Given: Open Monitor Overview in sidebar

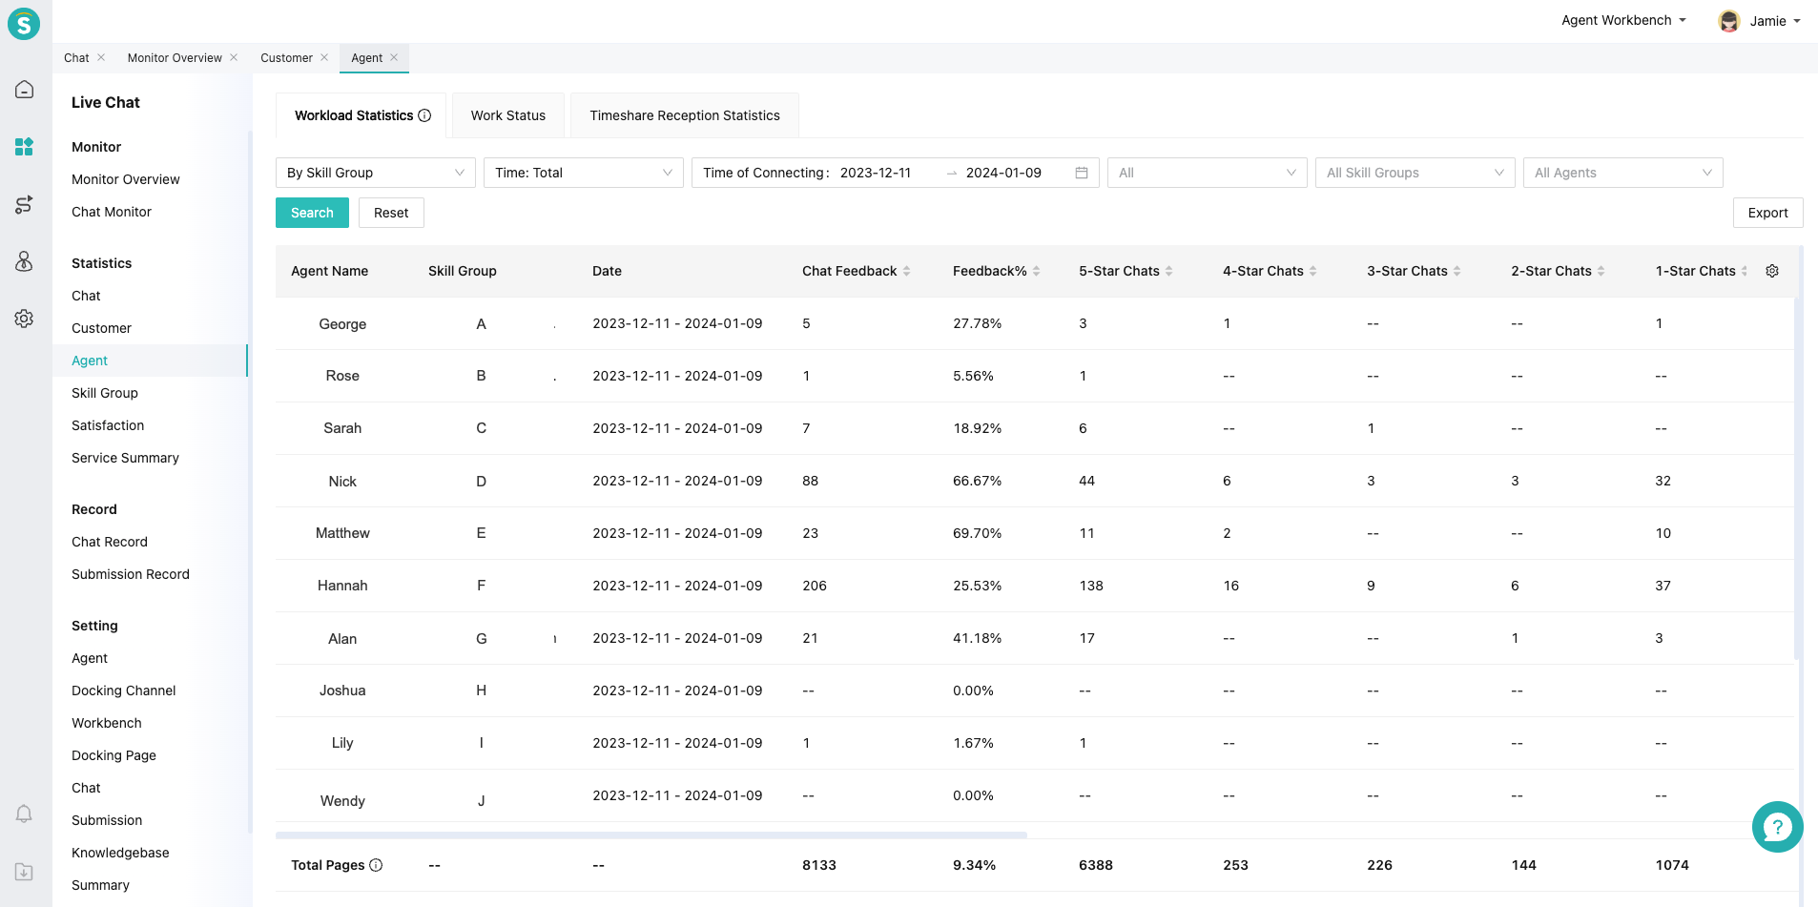Looking at the screenshot, I should pos(126,179).
